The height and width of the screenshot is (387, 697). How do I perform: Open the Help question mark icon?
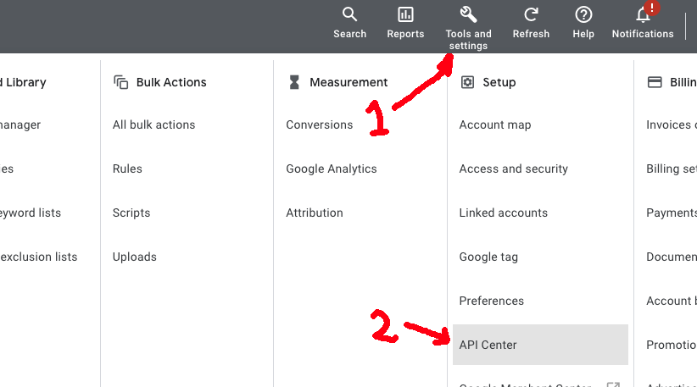583,14
